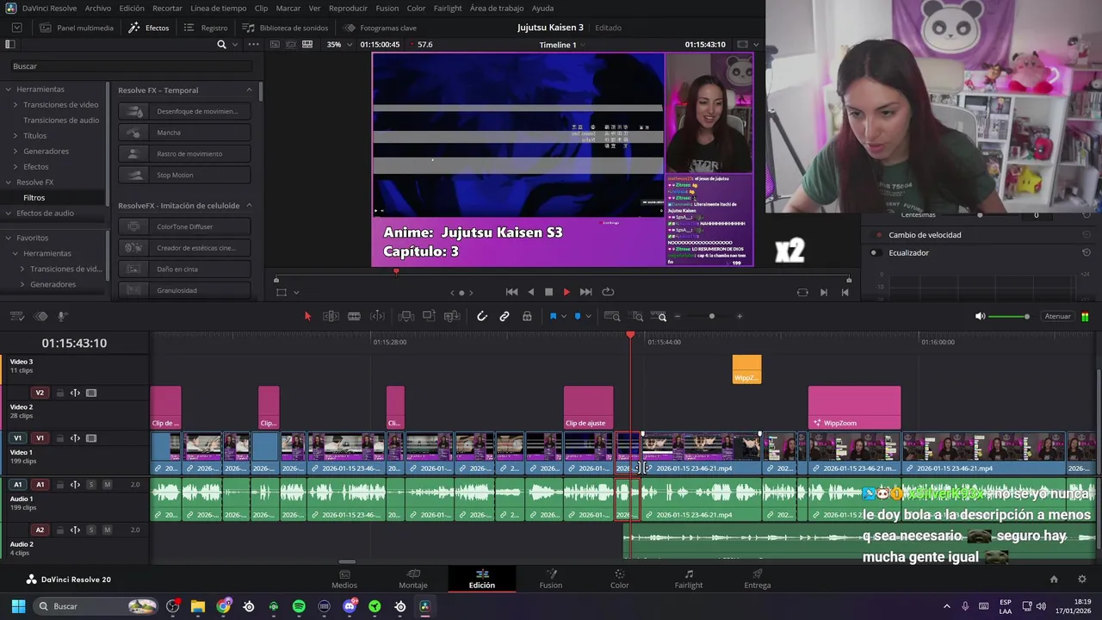1102x620 pixels.
Task: Select the Blade edit mode tool
Action: [x=354, y=316]
